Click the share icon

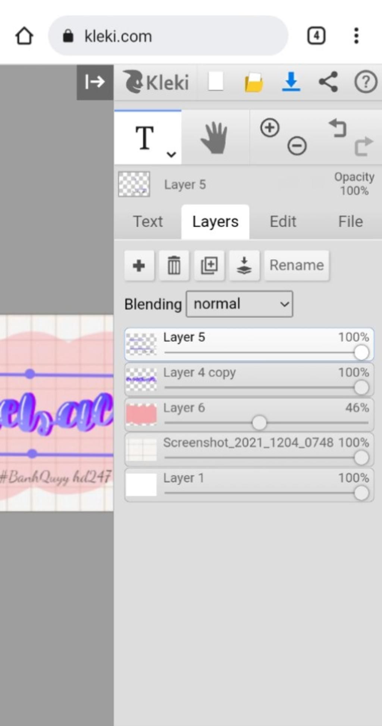328,82
